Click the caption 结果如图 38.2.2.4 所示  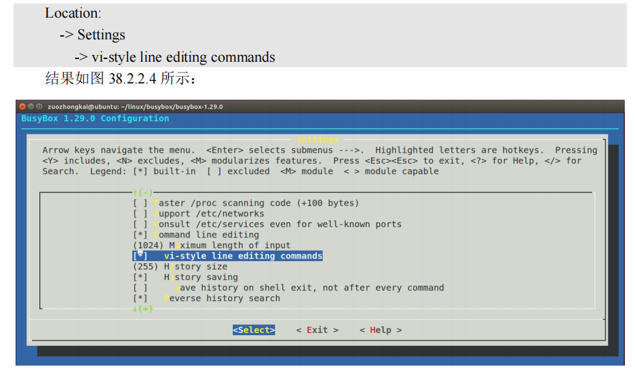(120, 78)
